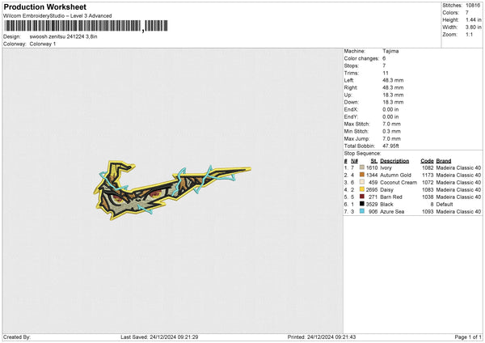Click the Ivory color swatch
The width and height of the screenshot is (485, 343).
tap(362, 167)
